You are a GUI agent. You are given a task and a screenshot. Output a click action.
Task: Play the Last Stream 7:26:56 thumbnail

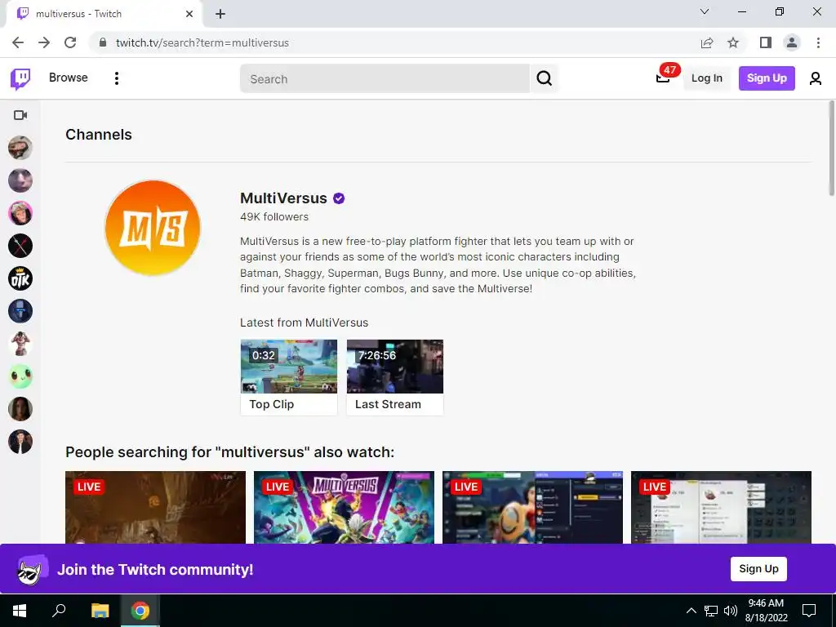pyautogui.click(x=394, y=367)
